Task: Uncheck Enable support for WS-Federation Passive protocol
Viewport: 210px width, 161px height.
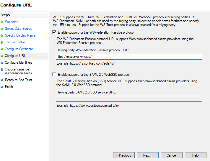Action: point(54,32)
